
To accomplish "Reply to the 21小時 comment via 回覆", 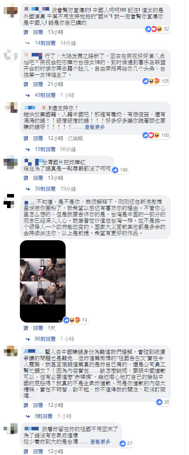I will tap(38, 84).
